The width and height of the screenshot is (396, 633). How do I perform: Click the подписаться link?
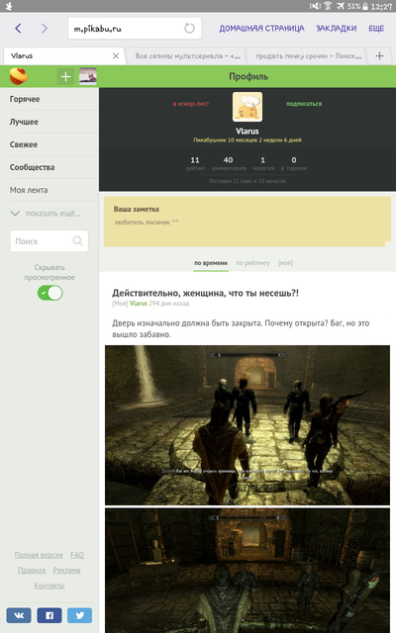click(304, 104)
